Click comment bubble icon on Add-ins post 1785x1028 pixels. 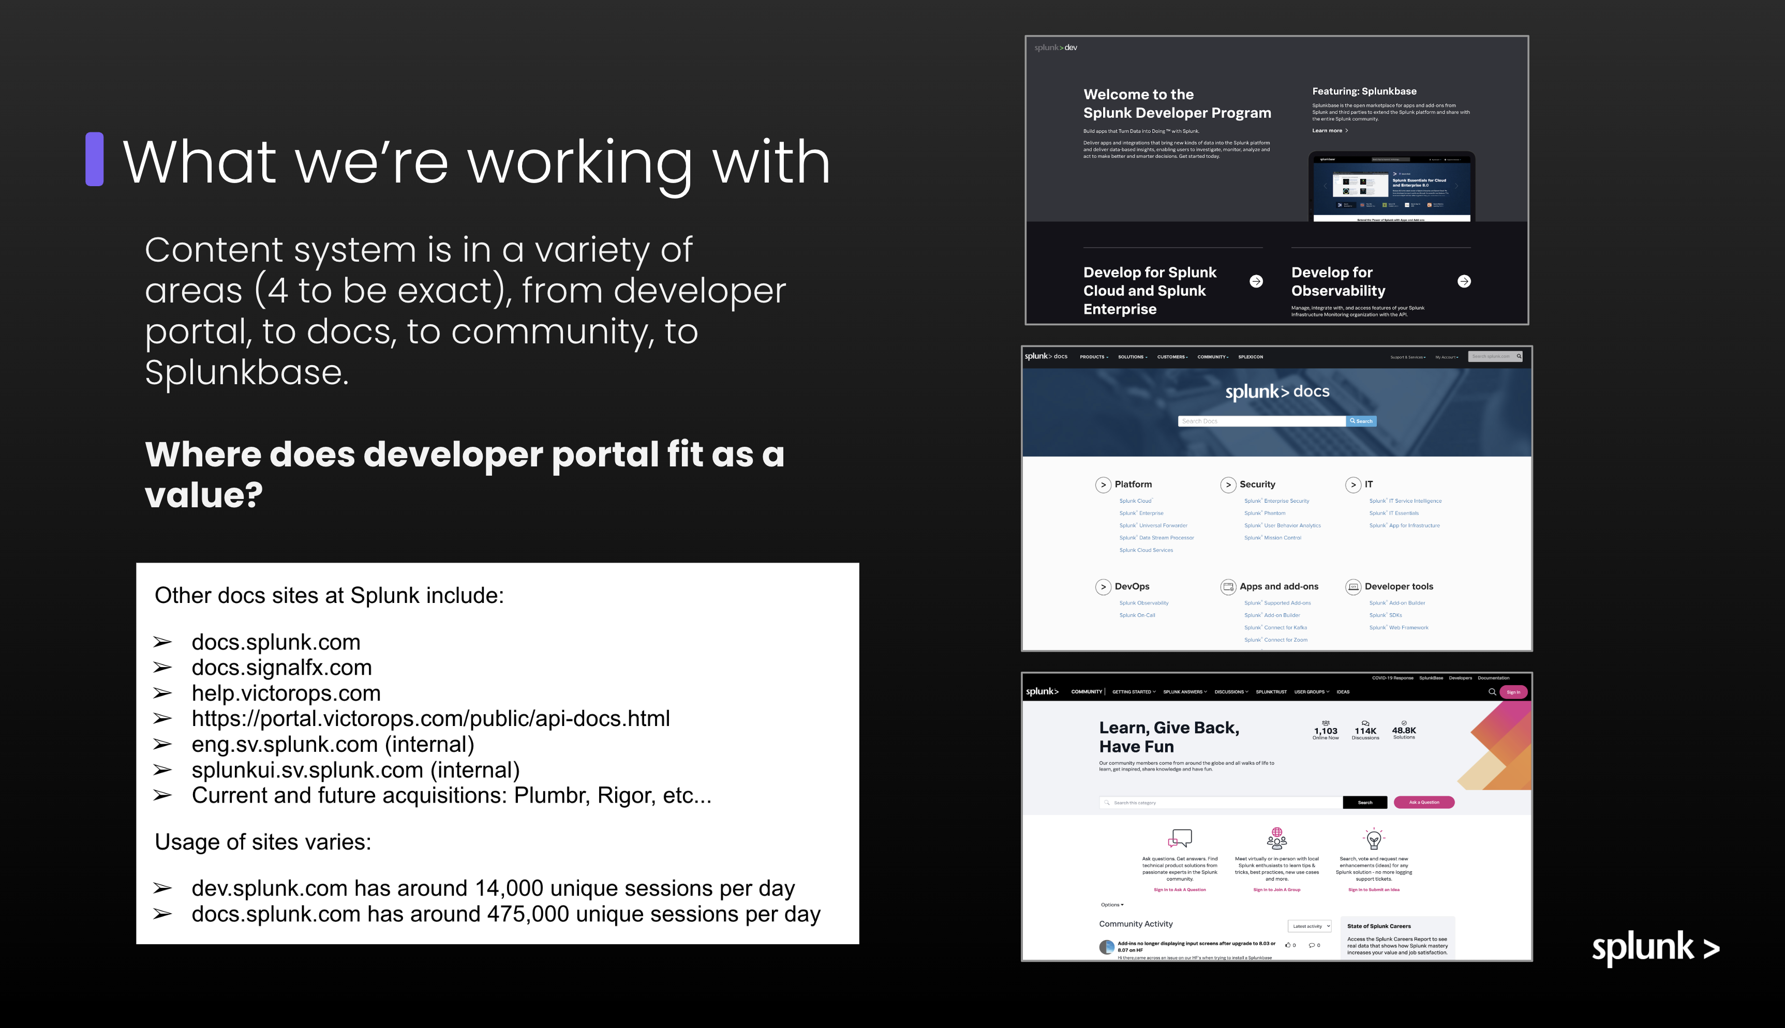tap(1312, 945)
